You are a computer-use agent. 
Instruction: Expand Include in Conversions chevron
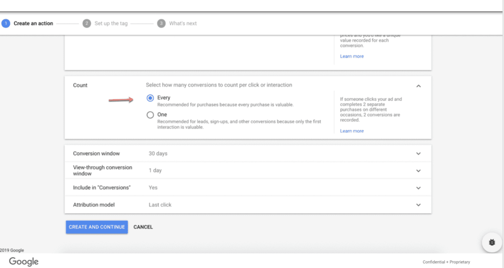click(418, 188)
